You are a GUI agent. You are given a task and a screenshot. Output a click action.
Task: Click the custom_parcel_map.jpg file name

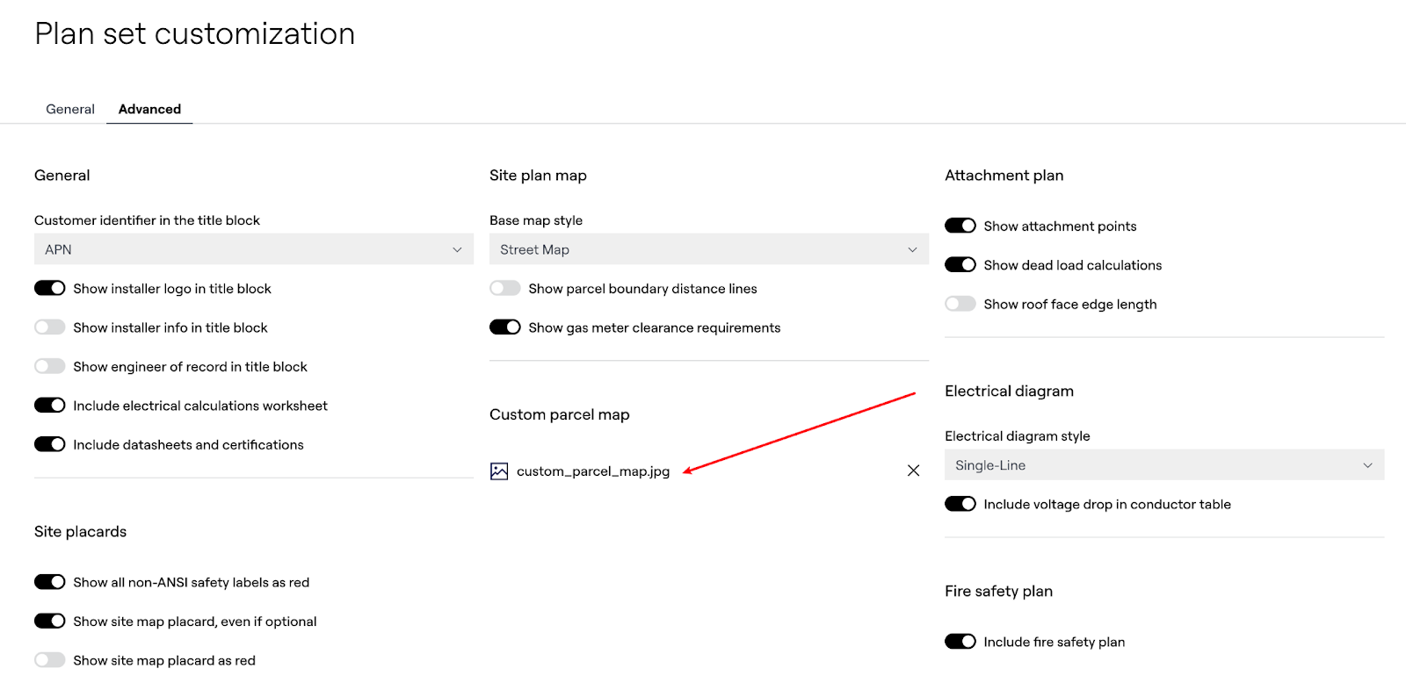[x=593, y=471]
